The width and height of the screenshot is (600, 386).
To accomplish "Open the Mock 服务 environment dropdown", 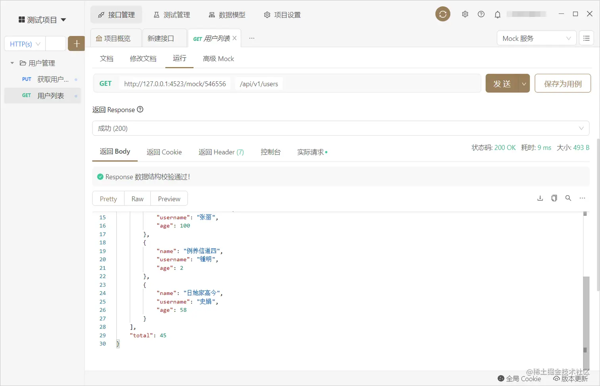I will click(537, 38).
